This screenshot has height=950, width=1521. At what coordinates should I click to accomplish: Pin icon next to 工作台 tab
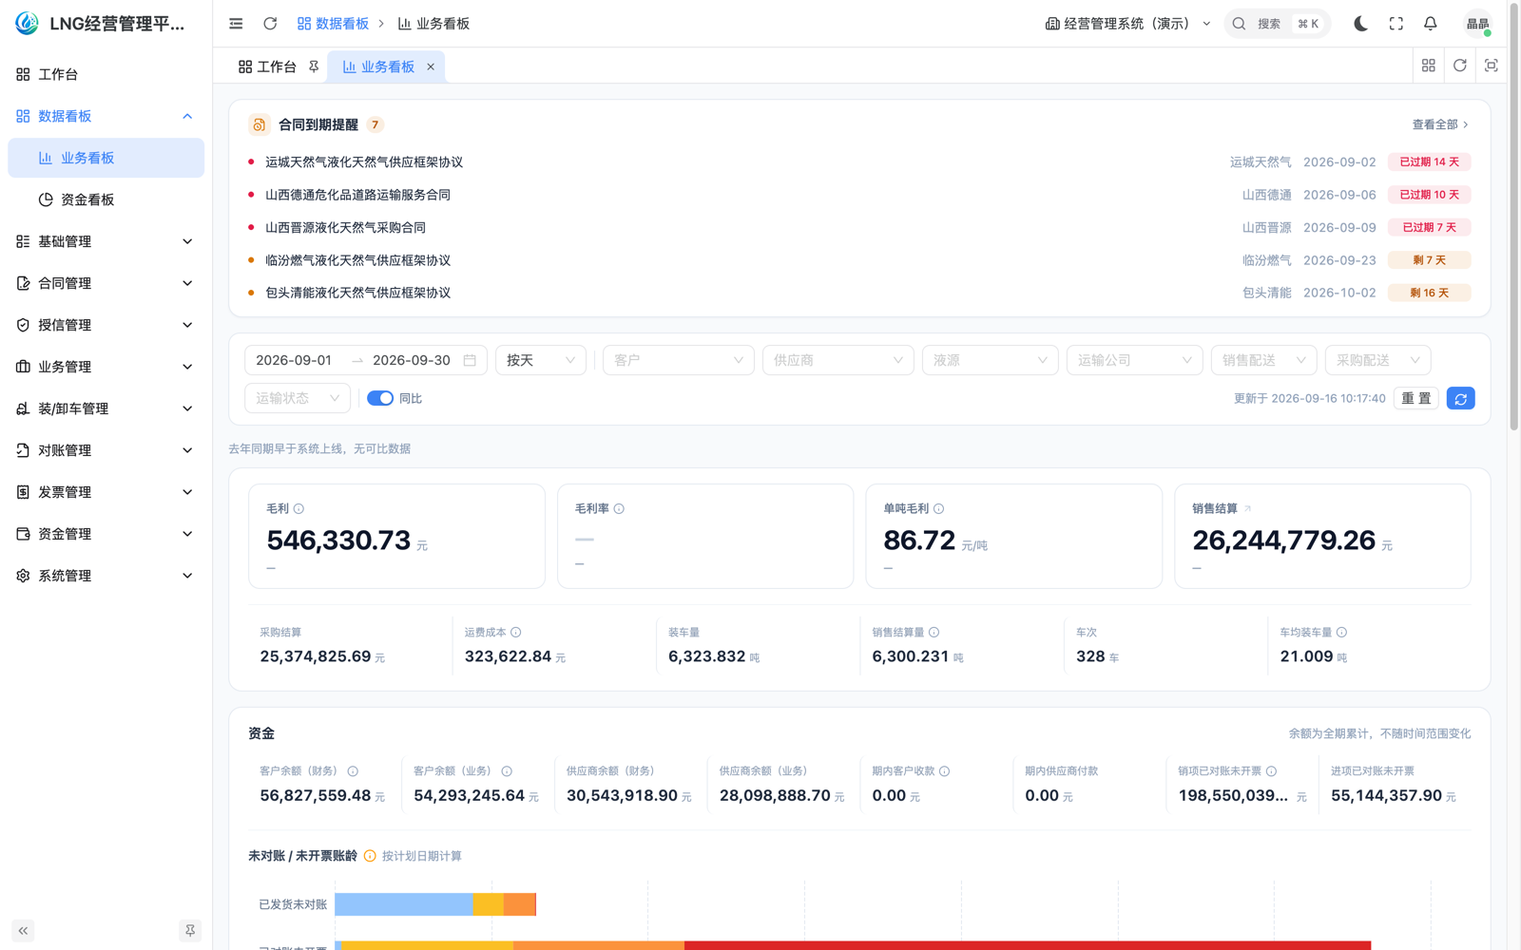(x=314, y=66)
